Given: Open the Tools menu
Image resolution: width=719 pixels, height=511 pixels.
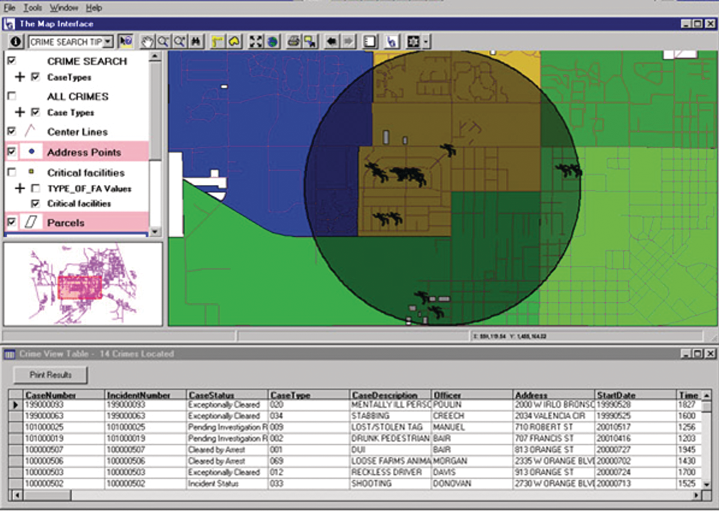Looking at the screenshot, I should click(32, 8).
